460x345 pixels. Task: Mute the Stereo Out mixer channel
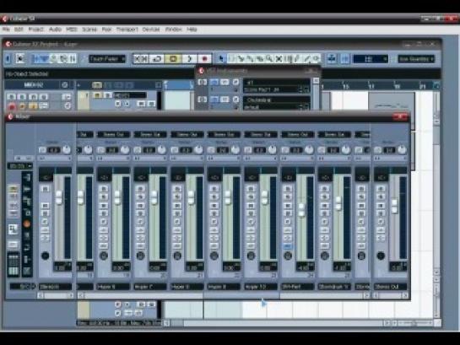(381, 188)
